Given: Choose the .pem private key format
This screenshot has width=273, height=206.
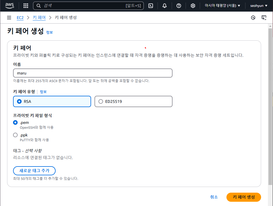Looking at the screenshot, I should (x=15, y=122).
